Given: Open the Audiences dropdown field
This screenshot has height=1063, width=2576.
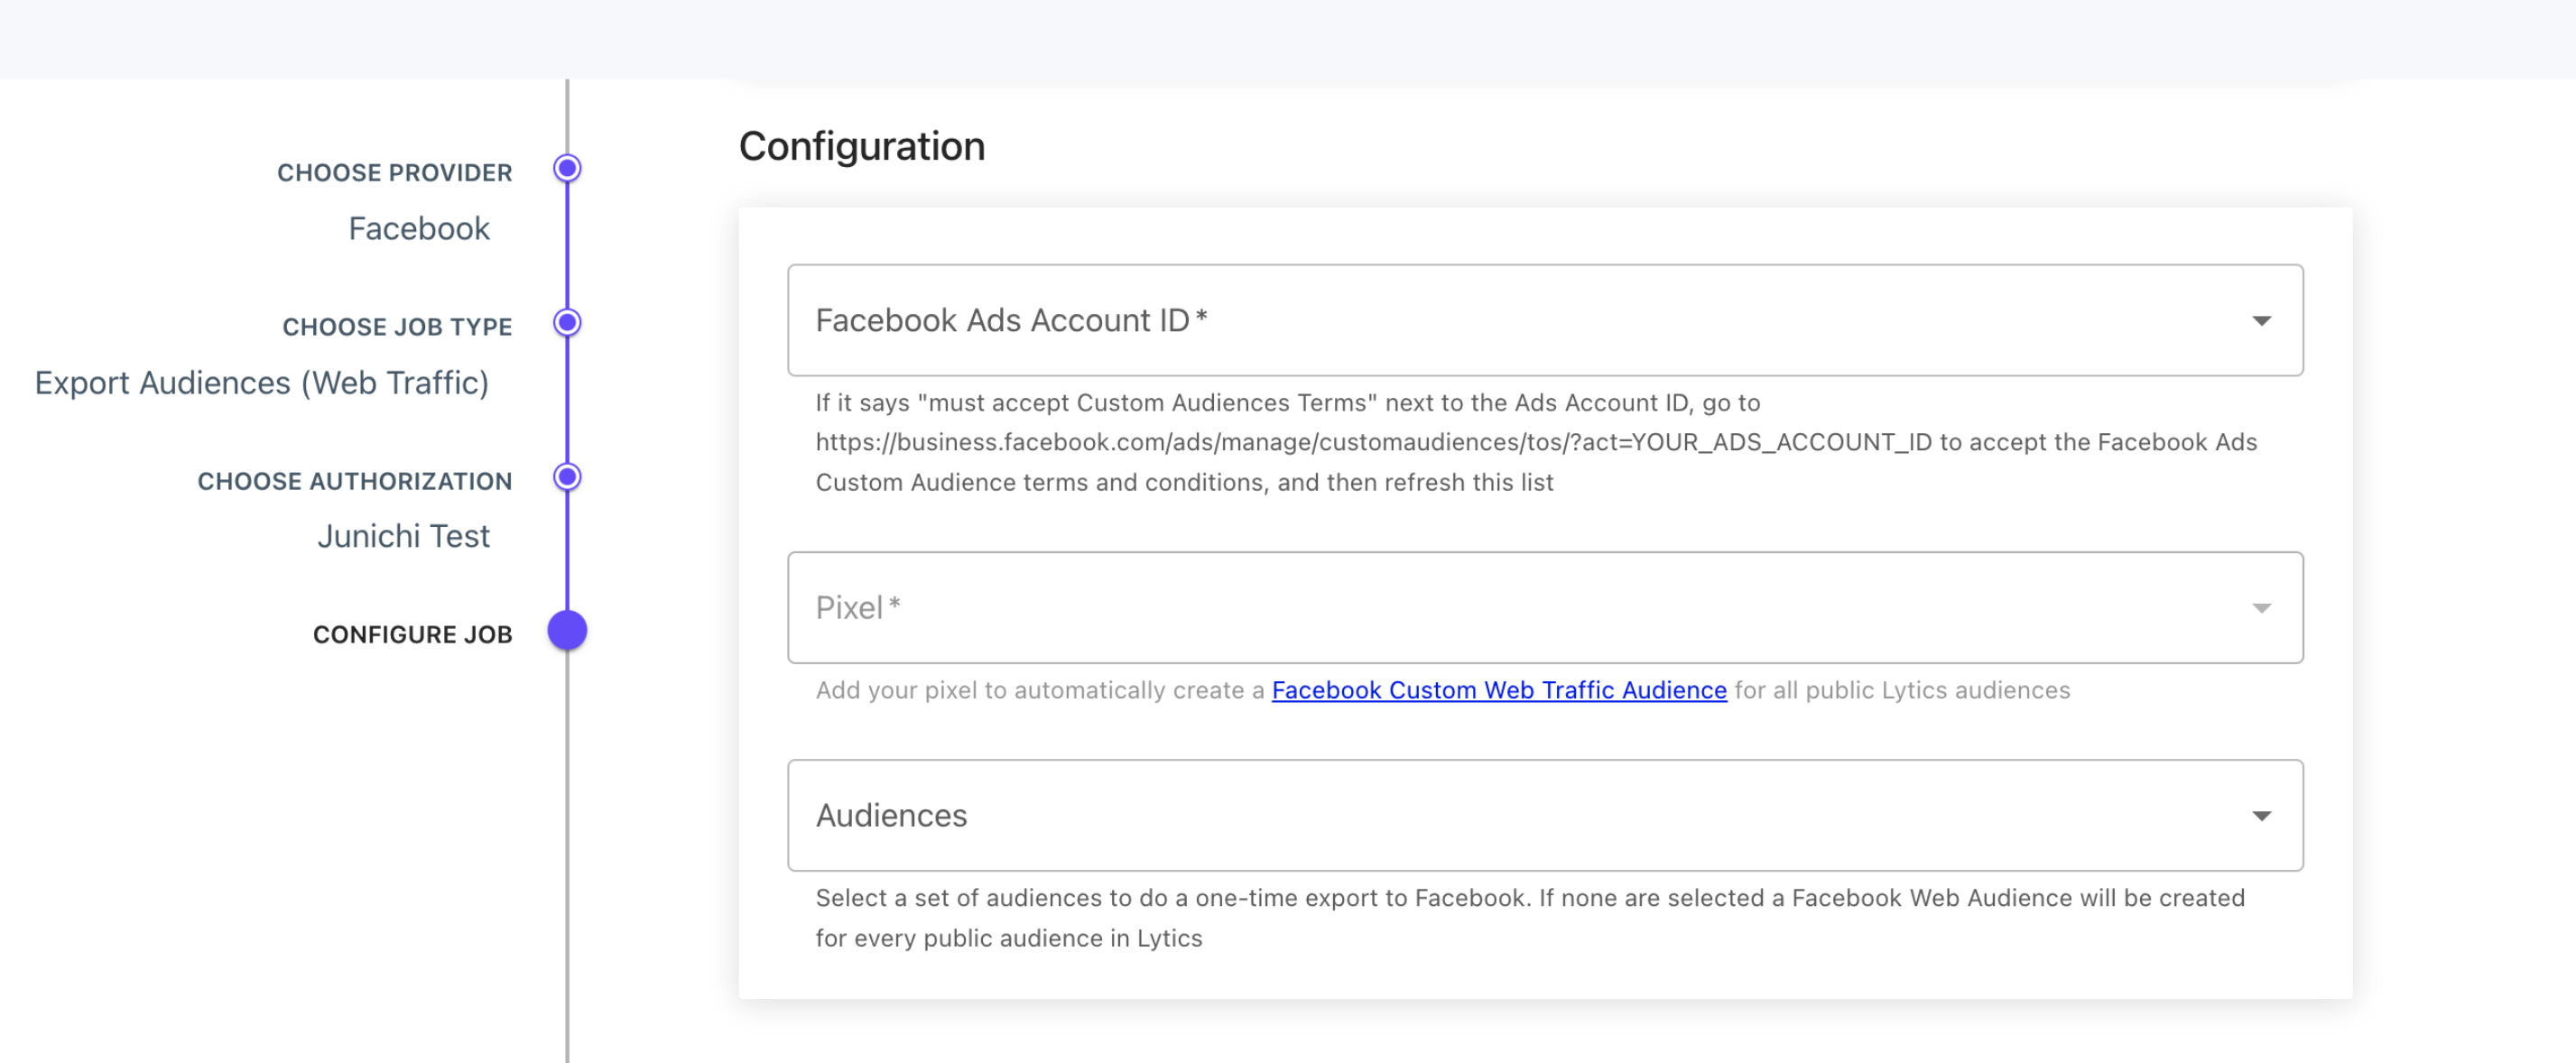Looking at the screenshot, I should [1545, 815].
